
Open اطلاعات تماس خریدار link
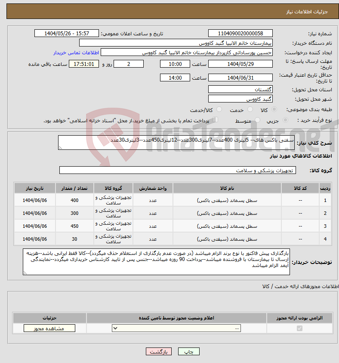click(76, 53)
